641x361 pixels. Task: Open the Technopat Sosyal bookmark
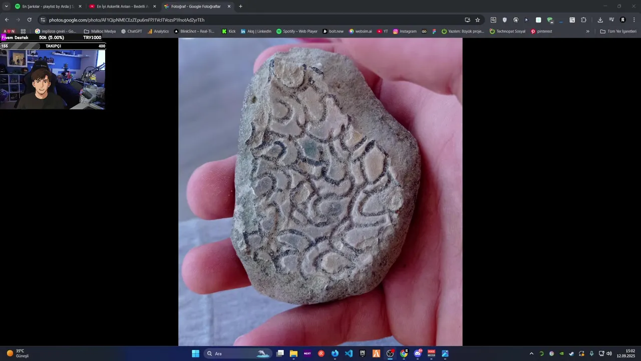(x=507, y=31)
